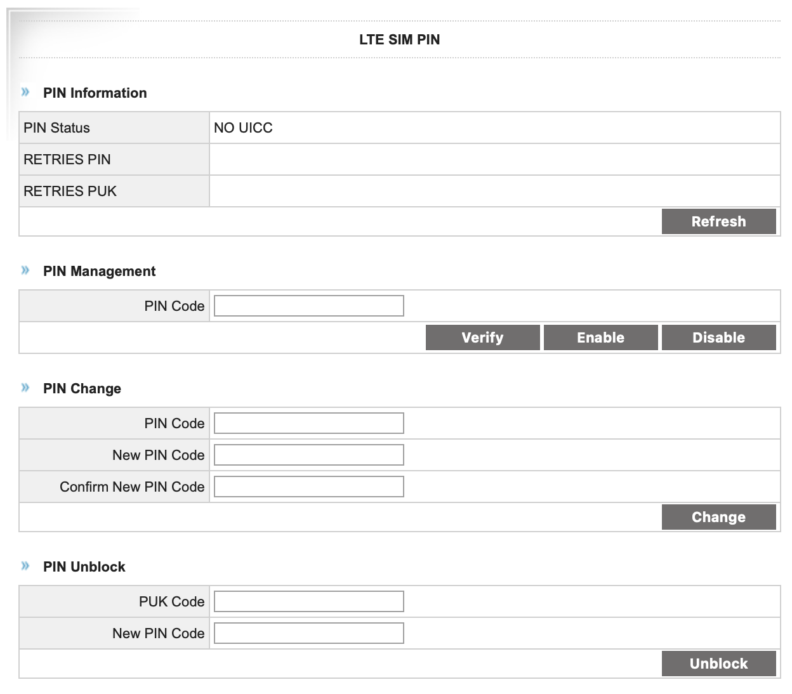Screen dimensions: 792x694
Task: Click the Disable PIN button
Action: [718, 337]
